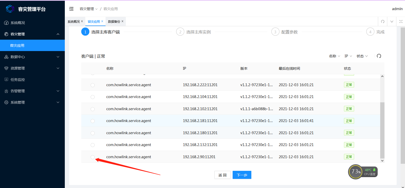
Task: Click the 下一步 button
Action: tap(242, 175)
